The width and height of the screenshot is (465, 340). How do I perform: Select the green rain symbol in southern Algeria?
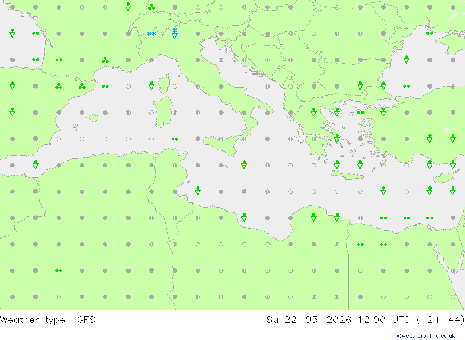[59, 270]
